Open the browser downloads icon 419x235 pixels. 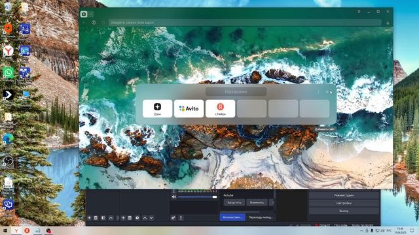[388, 23]
